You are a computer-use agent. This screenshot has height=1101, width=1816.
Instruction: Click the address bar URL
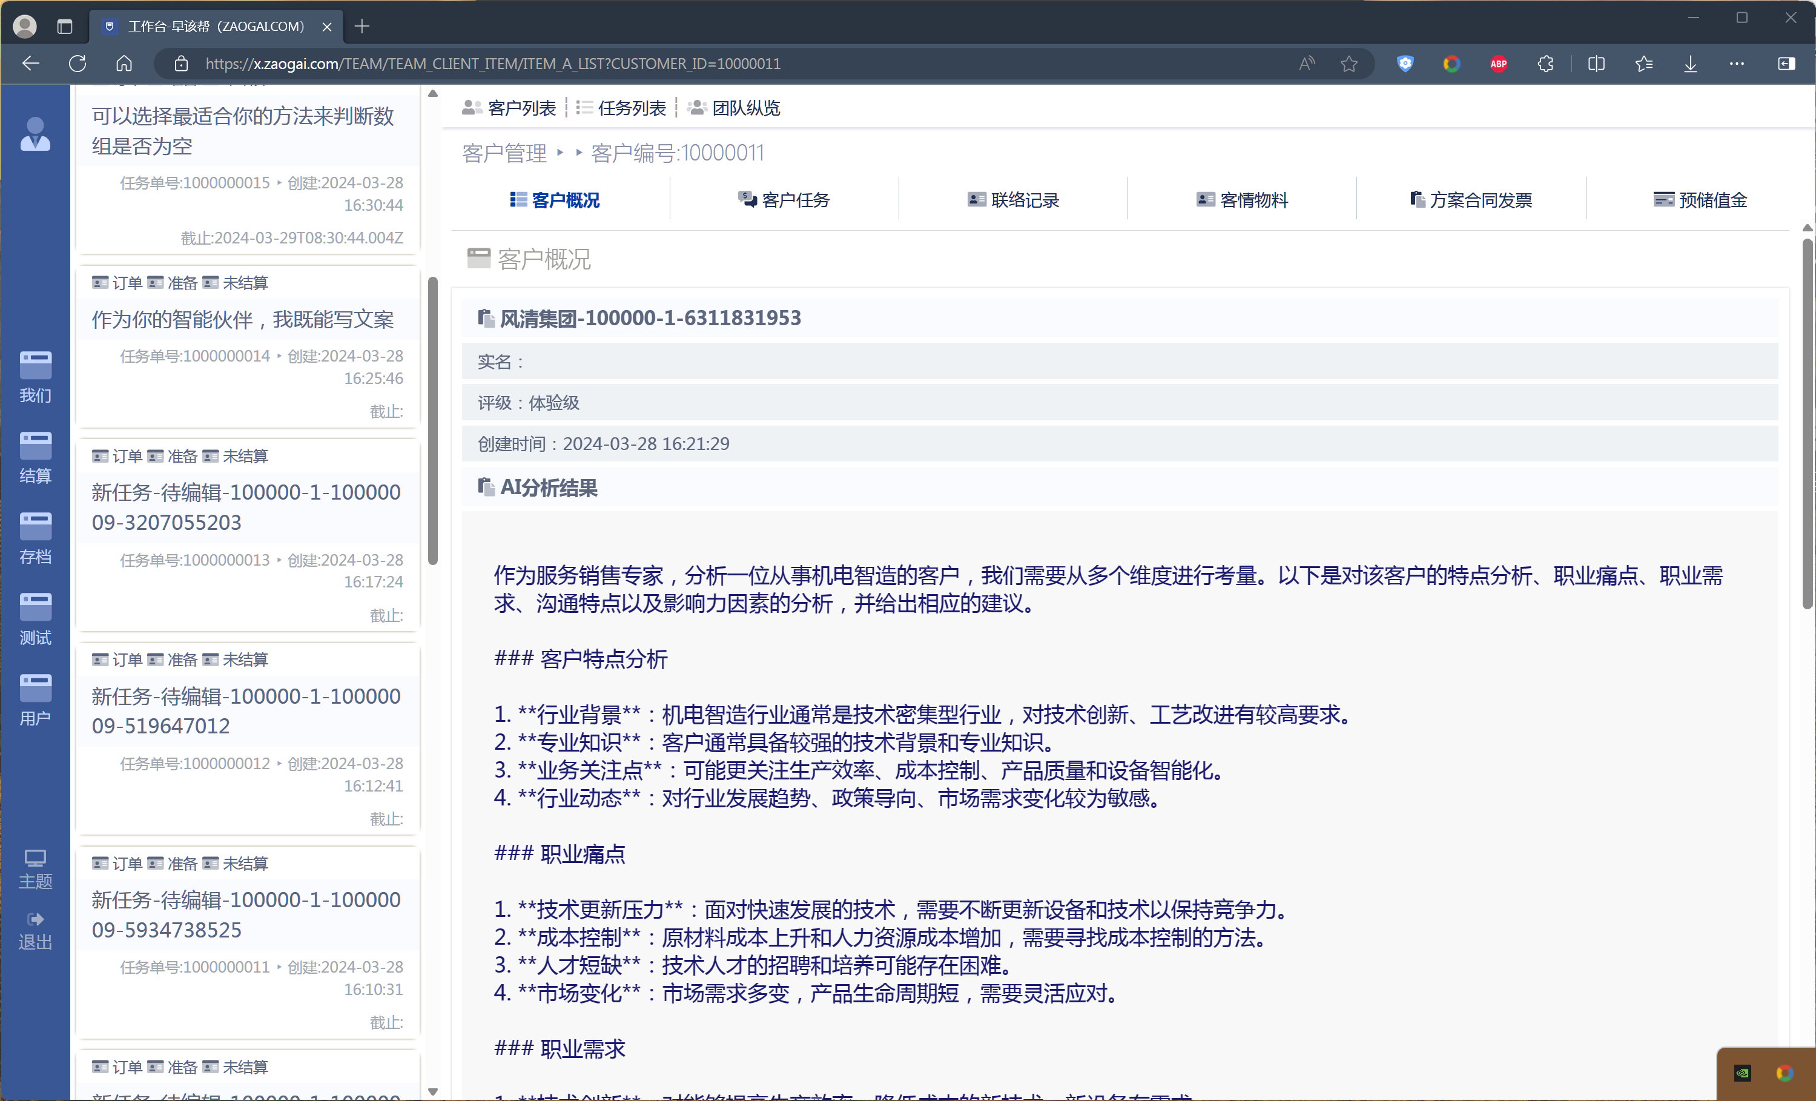[x=493, y=64]
